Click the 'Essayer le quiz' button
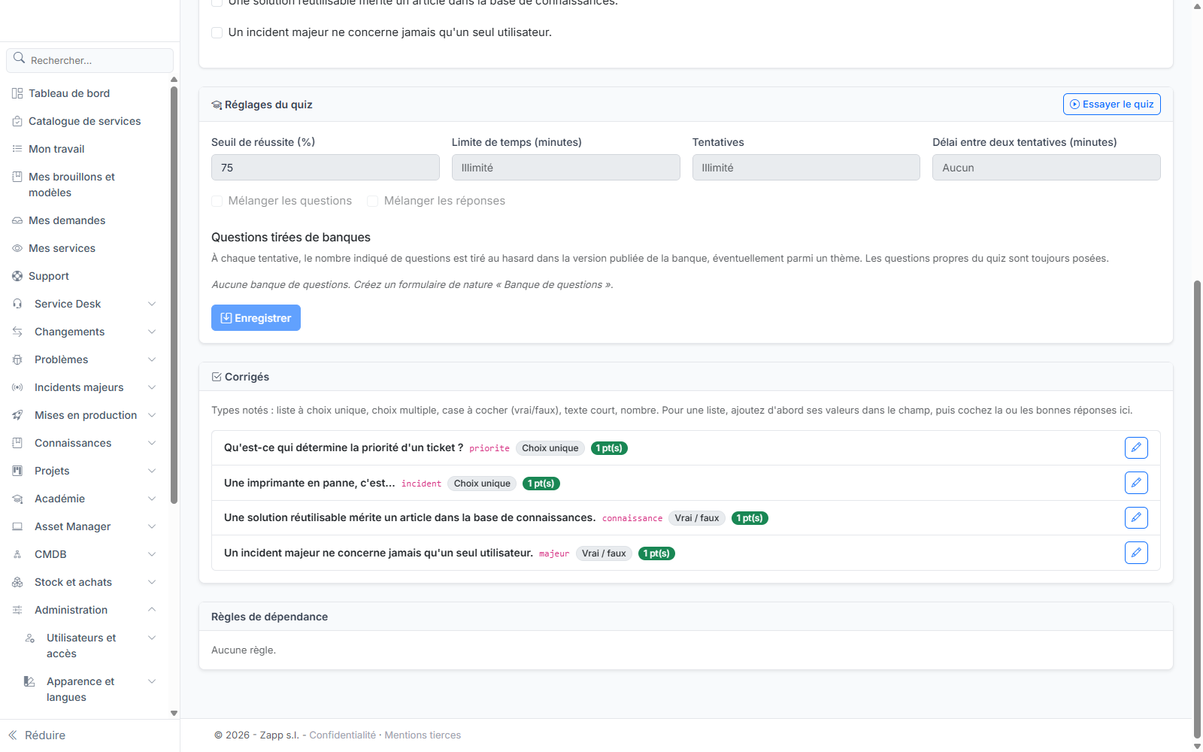1203x752 pixels. click(x=1111, y=104)
